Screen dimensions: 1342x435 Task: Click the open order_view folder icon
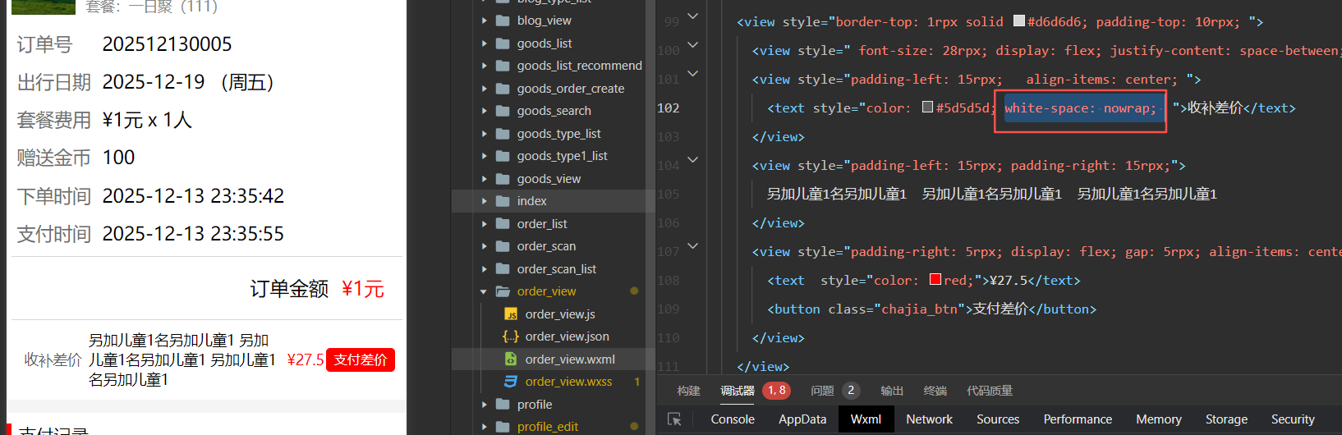(503, 291)
